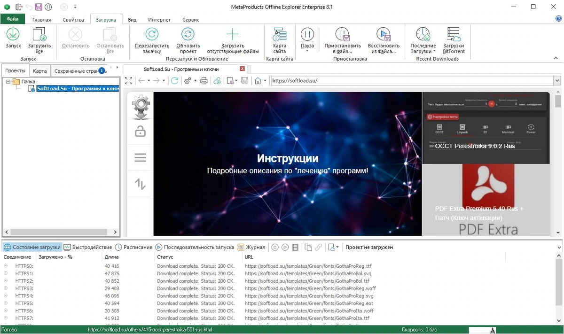Click the copy icon in status panel toolbar
This screenshot has width=564, height=334.
point(308,247)
